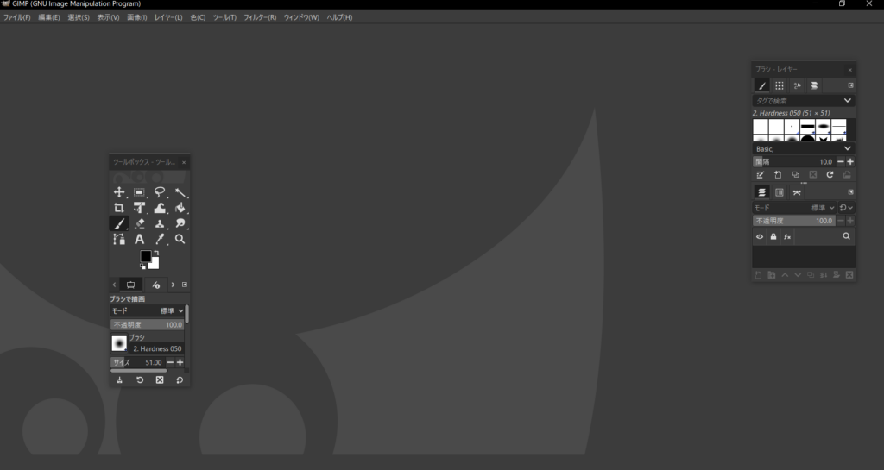Viewport: 884px width, 470px height.
Task: Click the 不透明度 slider in tool options
Action: (147, 325)
